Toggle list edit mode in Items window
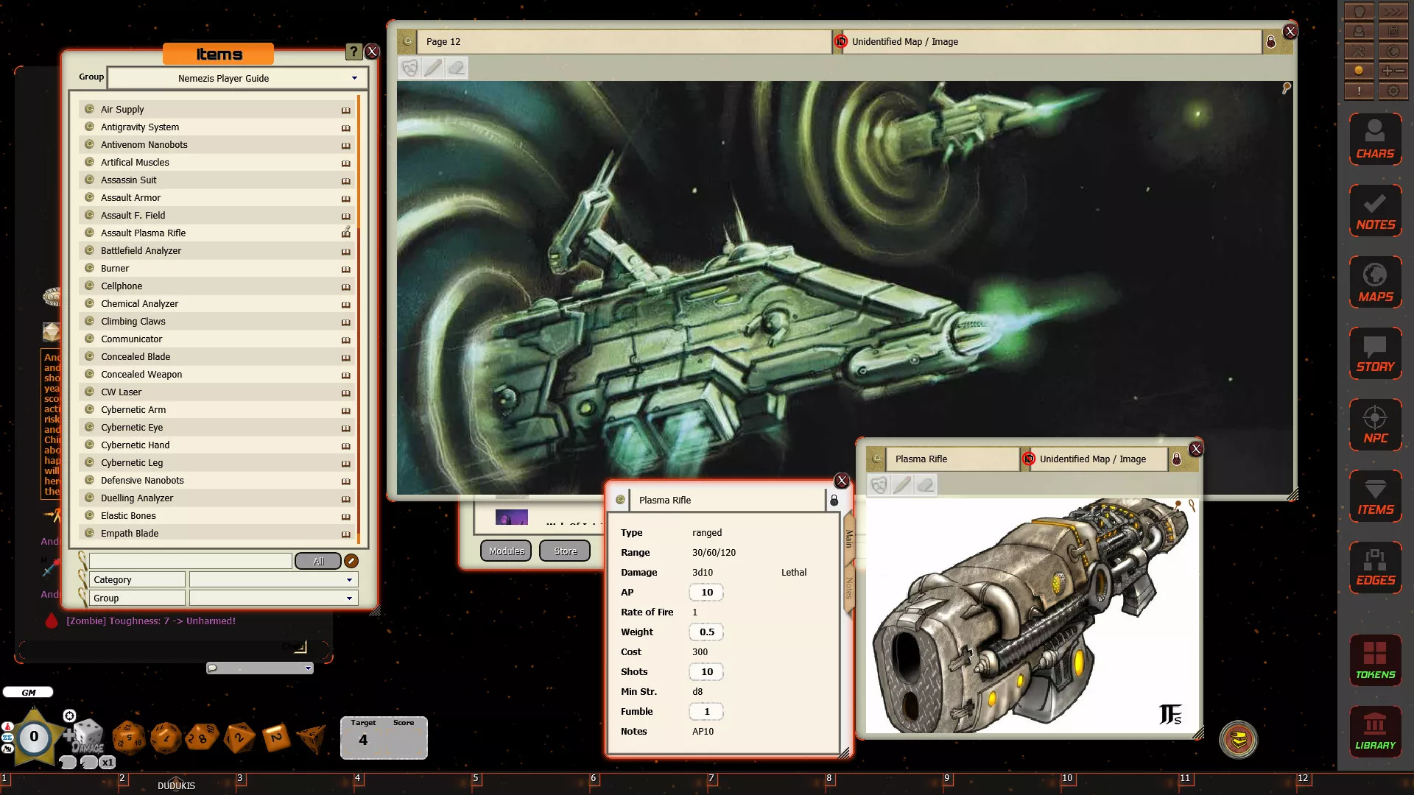This screenshot has width=1414, height=795. point(351,561)
